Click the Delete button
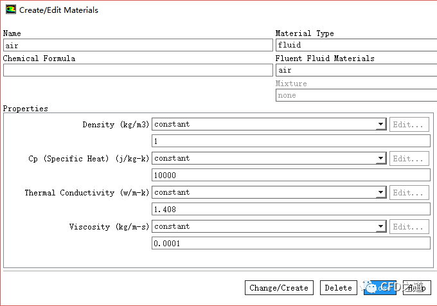Image resolution: width=437 pixels, height=306 pixels. 338,288
